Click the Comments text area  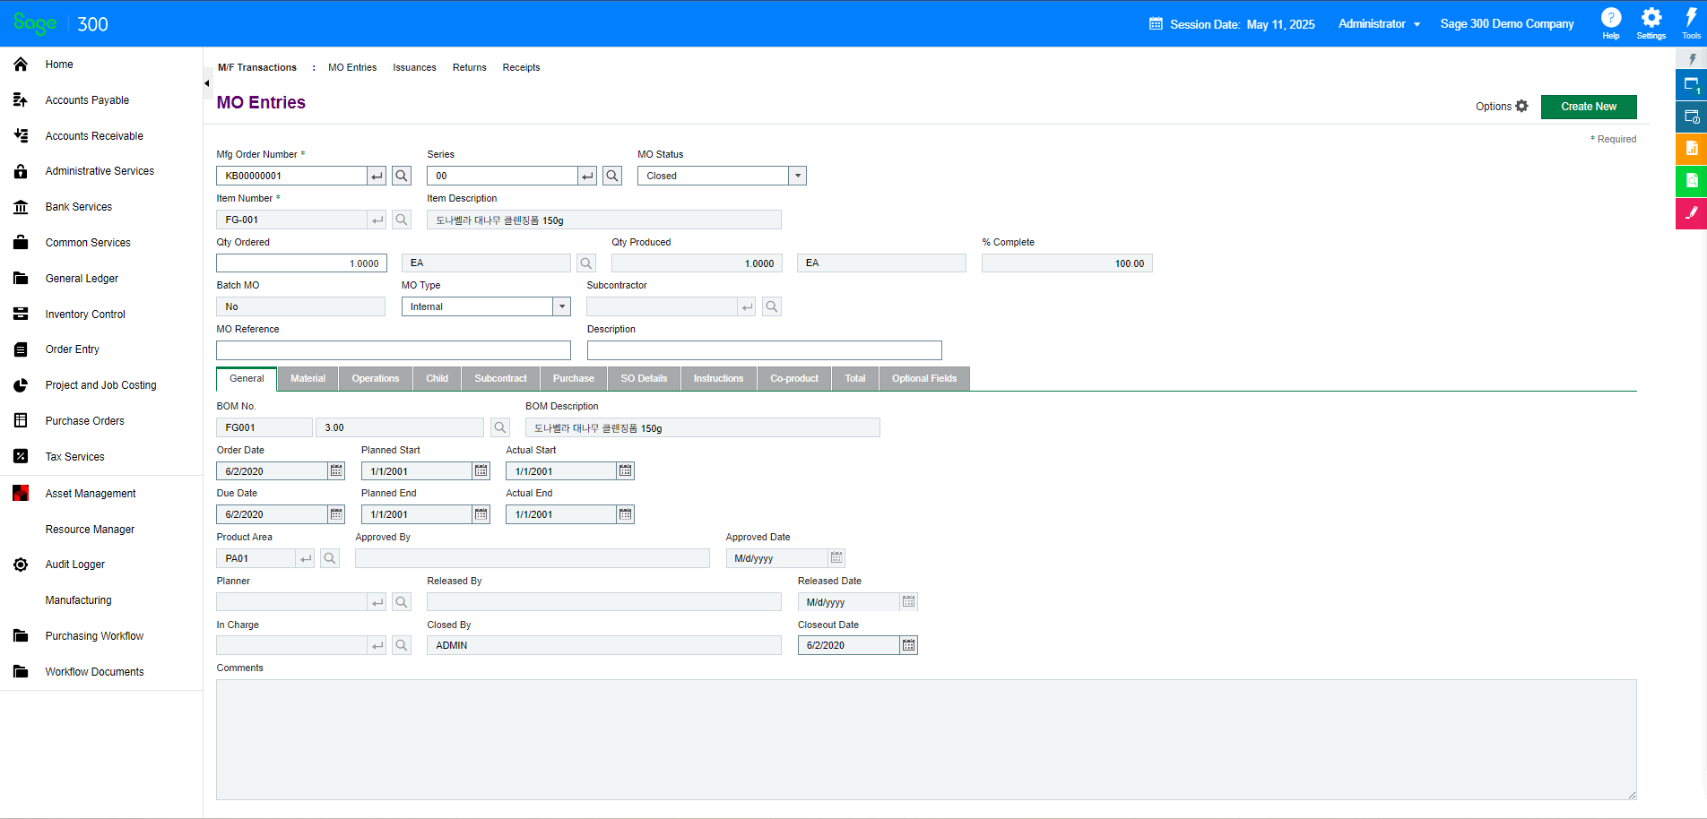pos(926,739)
